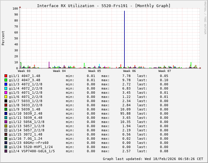This screenshot has width=208, height=163.
Task: Click the purple gi1/12 legend color box
Action: [x=6, y=122]
